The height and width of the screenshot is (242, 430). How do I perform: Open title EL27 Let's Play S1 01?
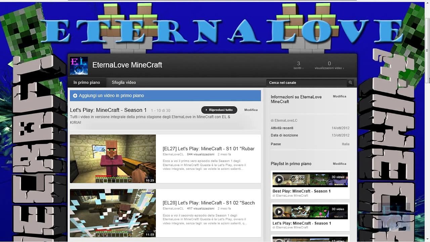click(x=208, y=149)
